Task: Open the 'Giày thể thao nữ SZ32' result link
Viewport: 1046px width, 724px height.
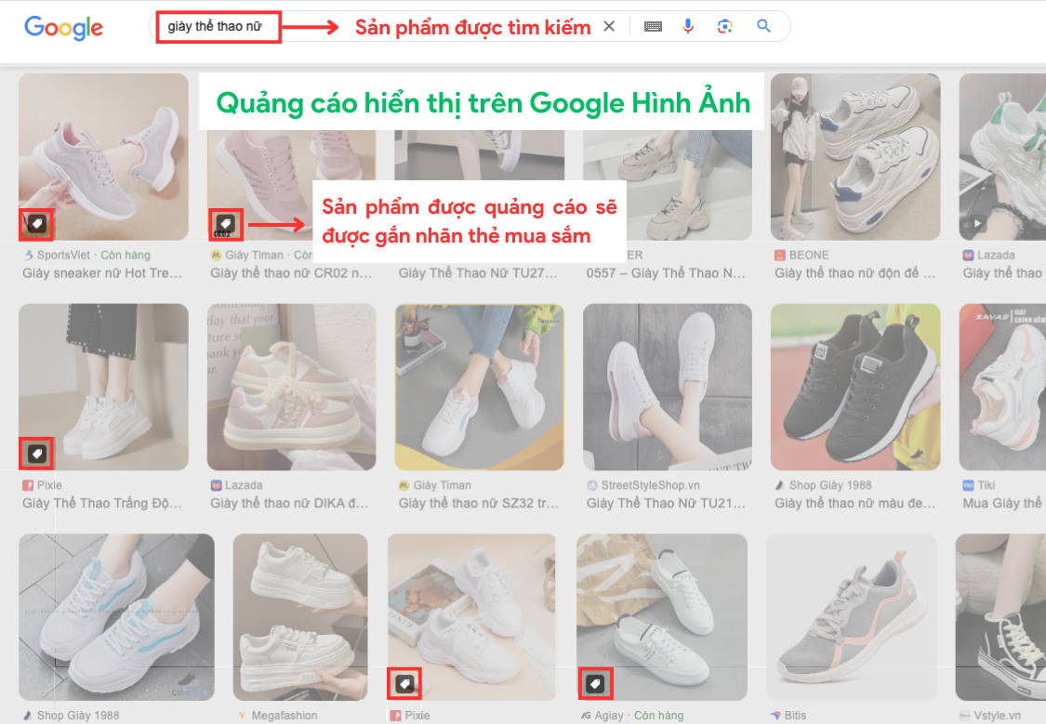Action: point(479,503)
